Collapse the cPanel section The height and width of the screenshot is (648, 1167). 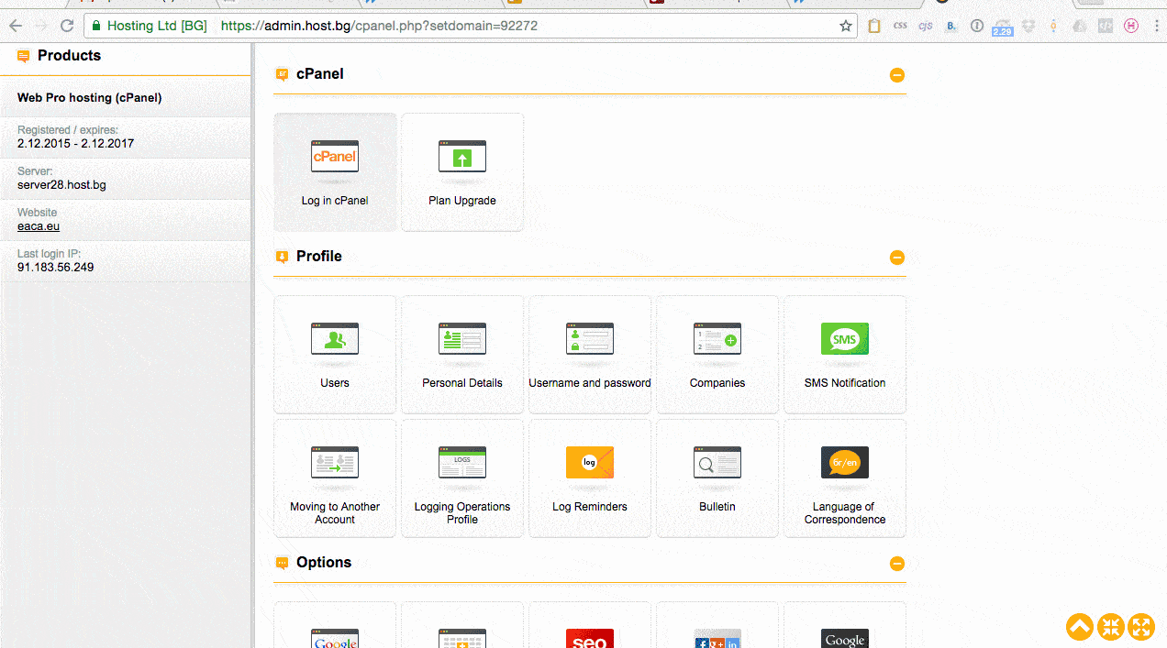click(x=897, y=75)
